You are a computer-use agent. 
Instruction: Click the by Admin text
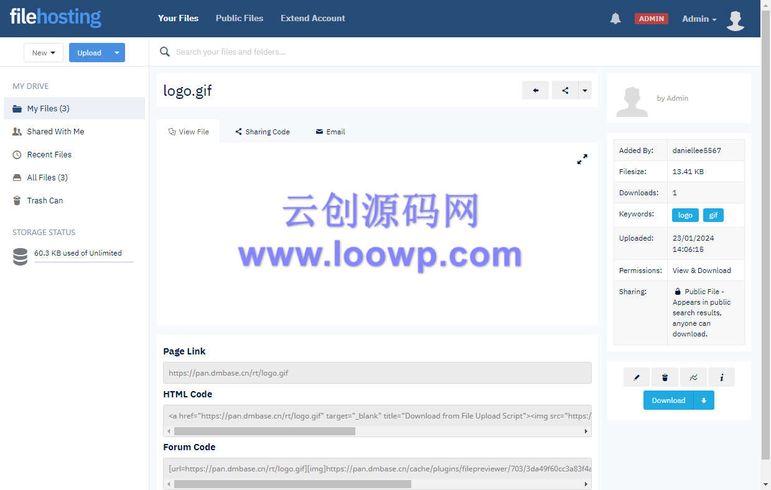coord(672,98)
